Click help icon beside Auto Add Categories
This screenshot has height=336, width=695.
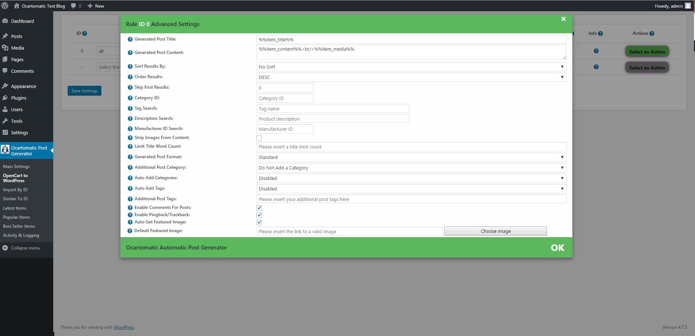coord(130,178)
